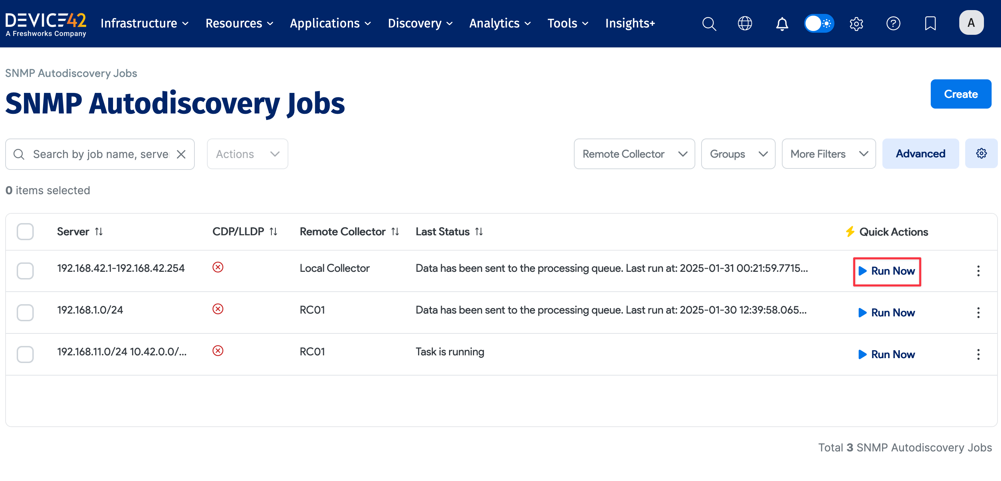Clear the search field with the X

pyautogui.click(x=181, y=154)
